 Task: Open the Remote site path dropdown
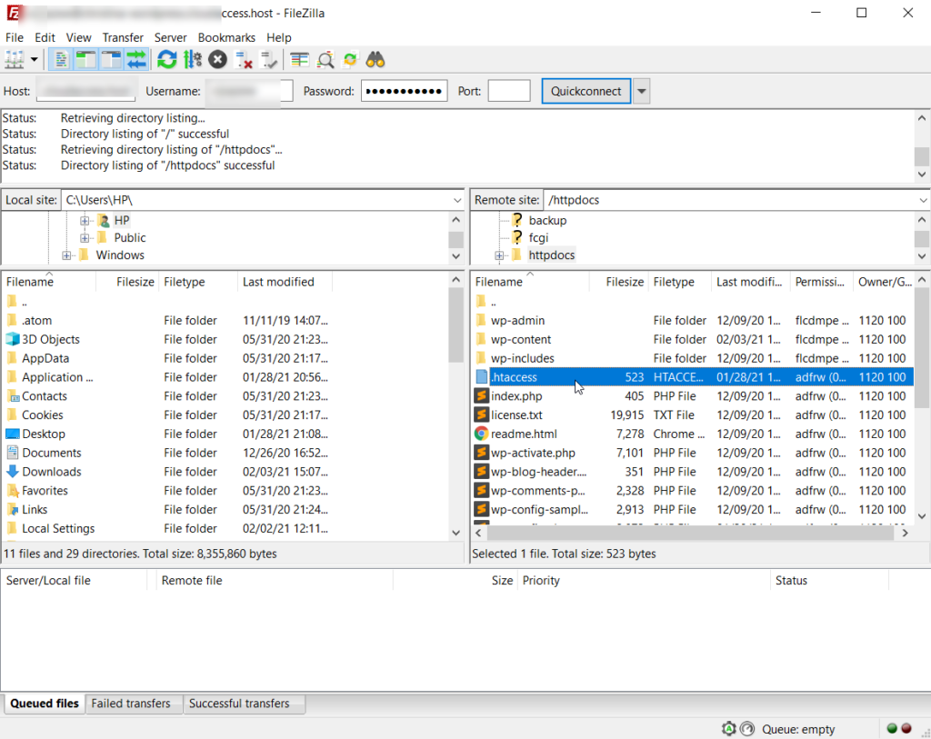click(923, 200)
